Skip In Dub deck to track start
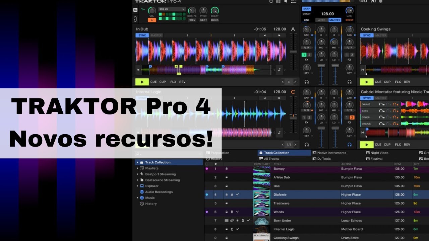This screenshot has width=429, height=241. click(138, 70)
